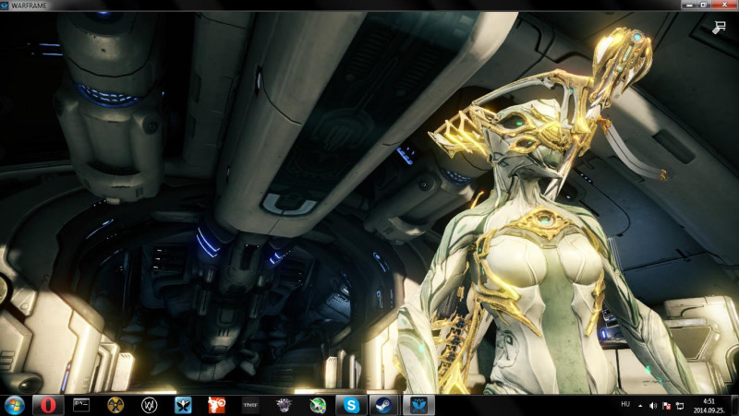Screen dimensions: 739x416
Task: Open the blue butterfly emblem taskbar icon
Action: pyautogui.click(x=183, y=405)
